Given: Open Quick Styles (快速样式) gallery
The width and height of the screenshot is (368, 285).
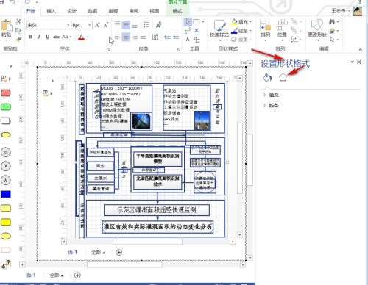Looking at the screenshot, I should click(x=219, y=29).
